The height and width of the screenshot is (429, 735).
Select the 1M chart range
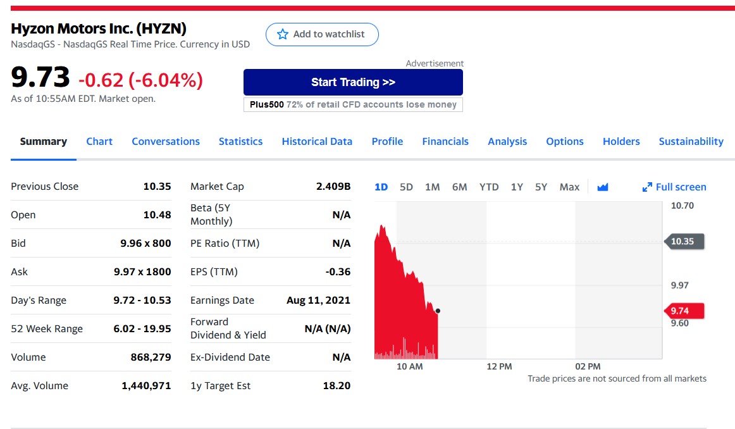(x=433, y=187)
